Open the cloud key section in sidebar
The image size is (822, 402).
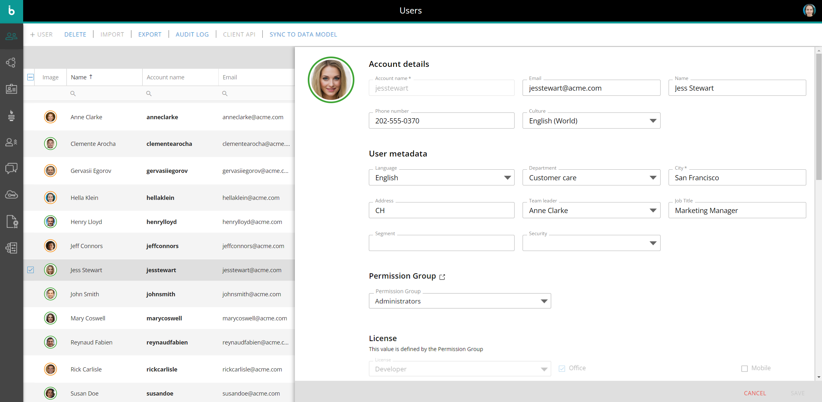coord(11,194)
